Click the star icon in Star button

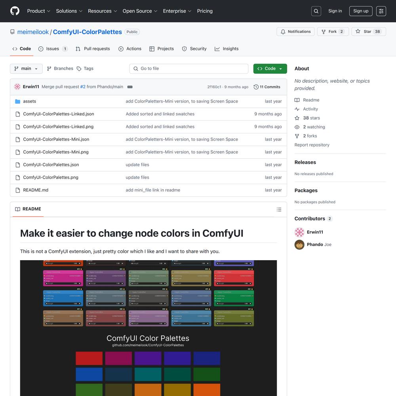tap(358, 31)
